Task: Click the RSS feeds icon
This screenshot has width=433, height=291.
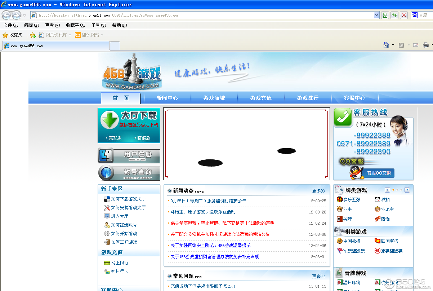Action: click(401, 45)
